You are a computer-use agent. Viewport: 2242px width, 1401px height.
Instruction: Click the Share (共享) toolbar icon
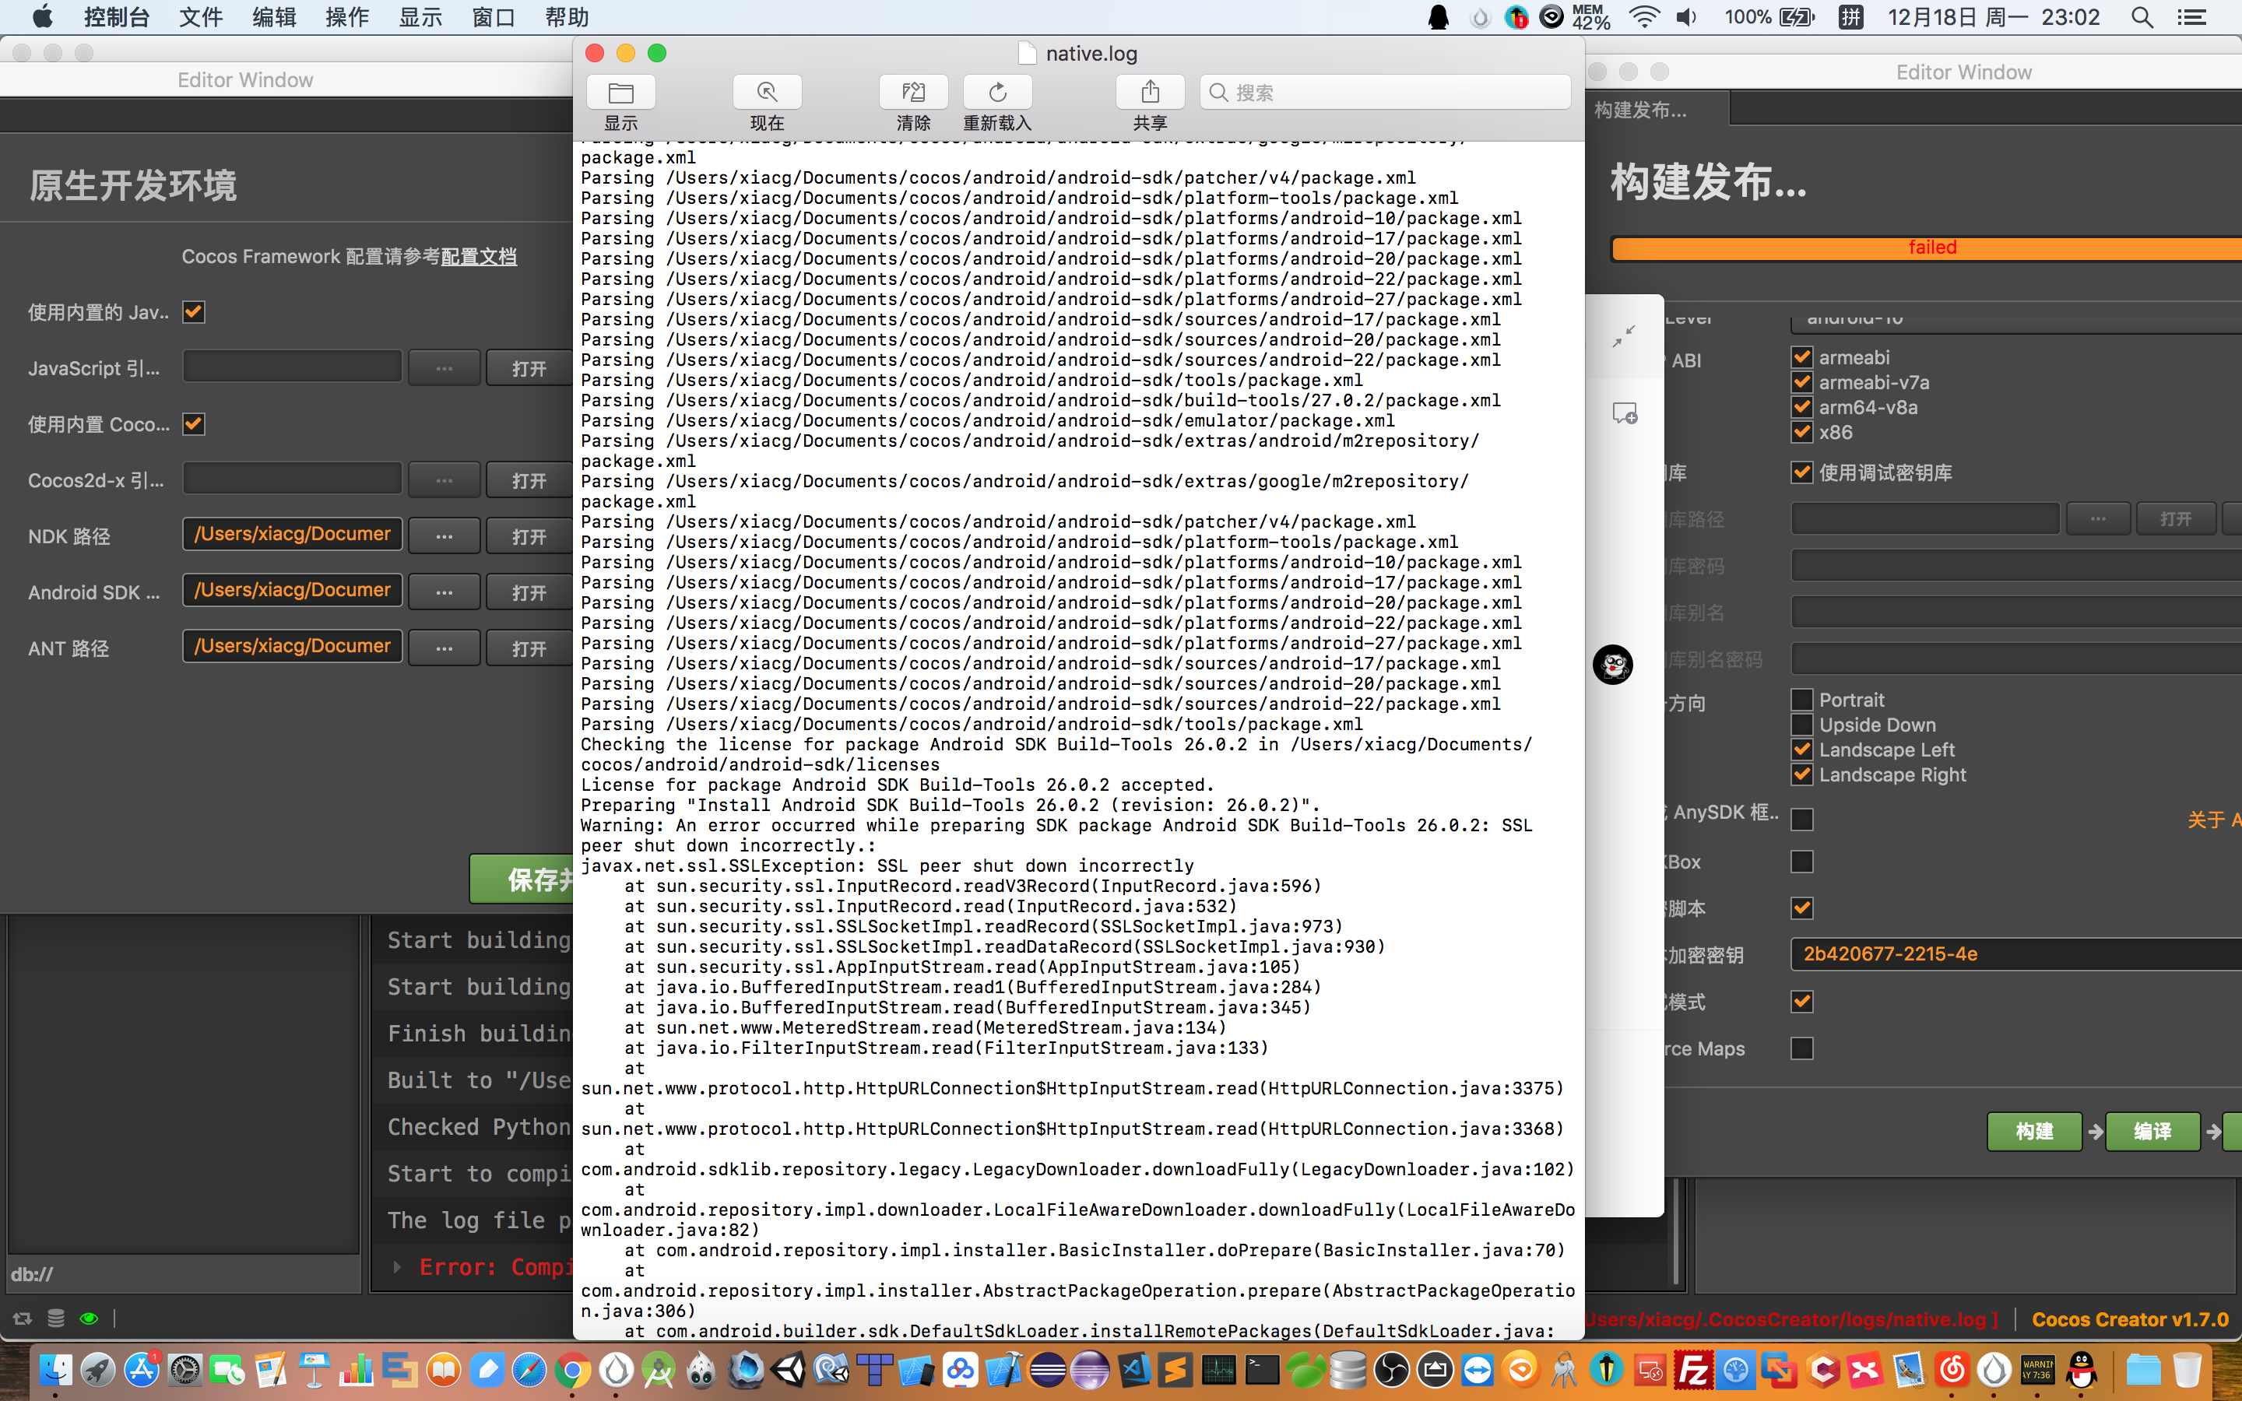1150,93
